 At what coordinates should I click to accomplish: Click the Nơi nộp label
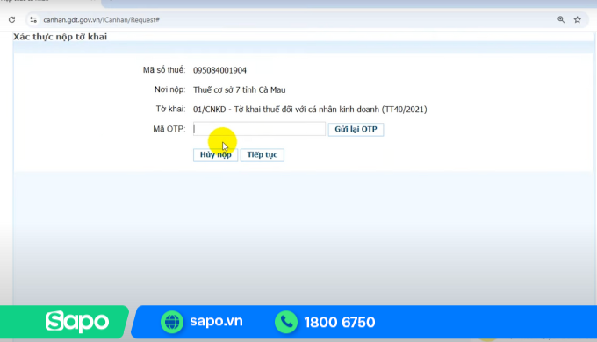coord(169,89)
